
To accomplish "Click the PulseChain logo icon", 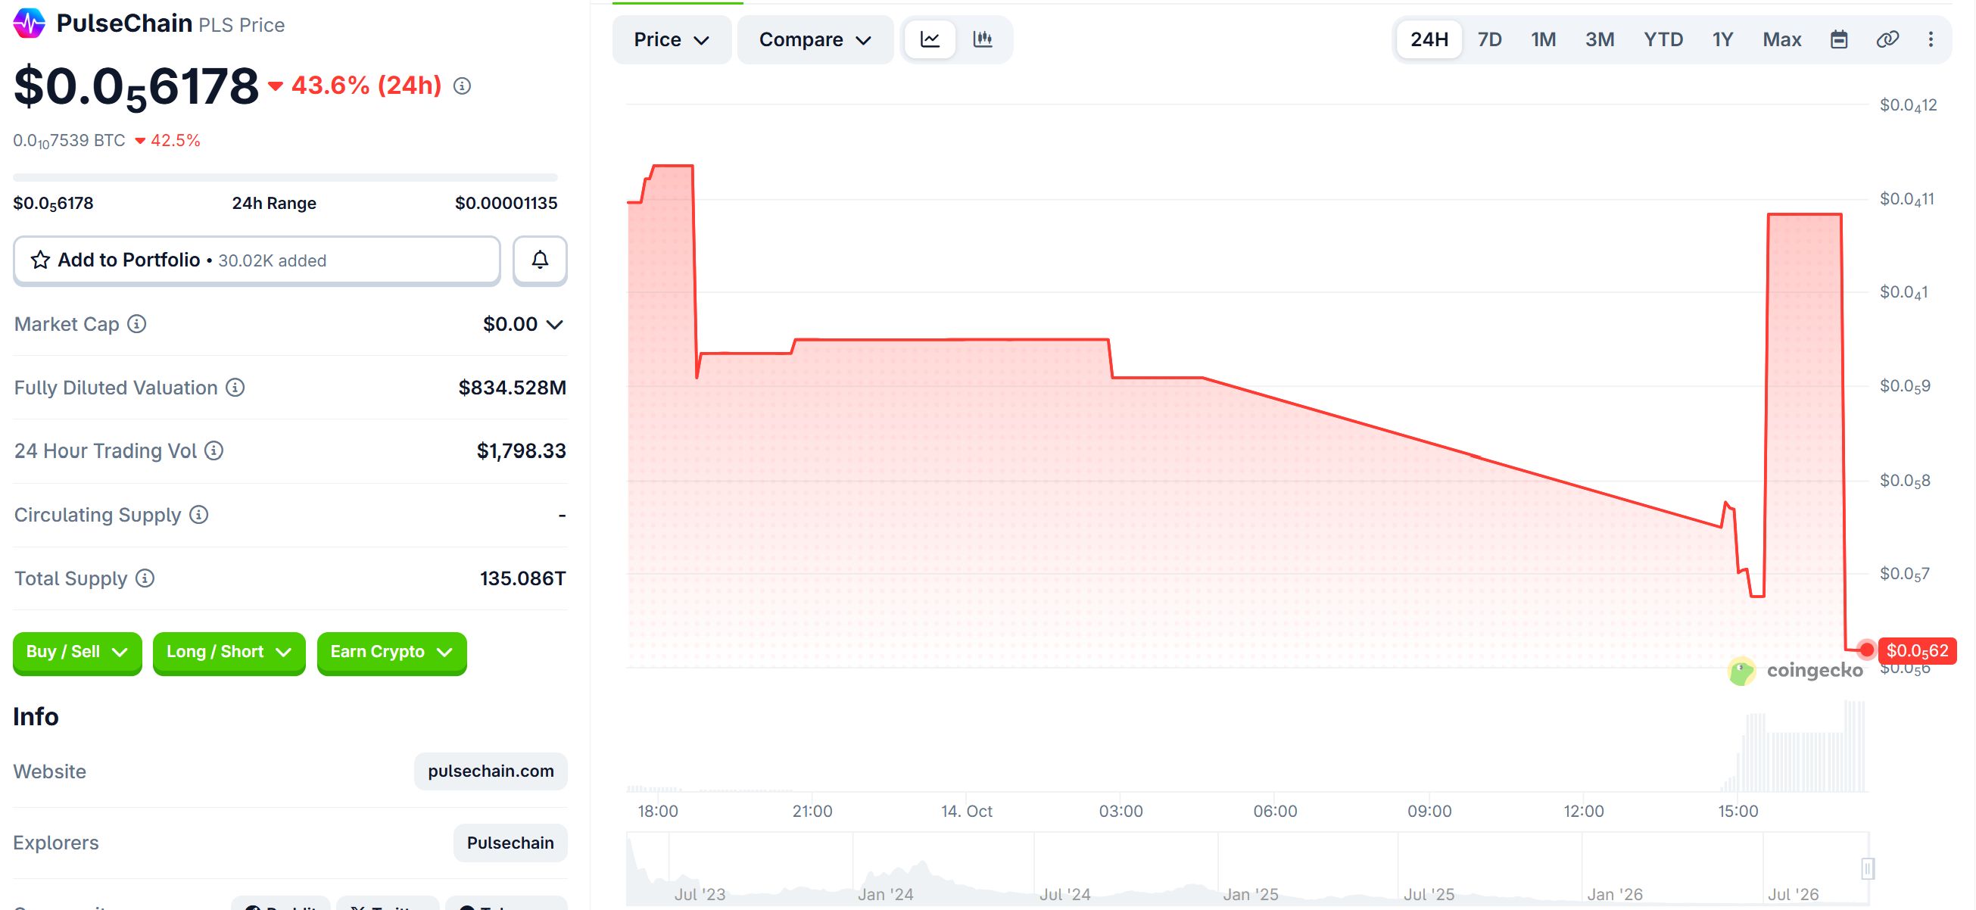I will tap(30, 23).
